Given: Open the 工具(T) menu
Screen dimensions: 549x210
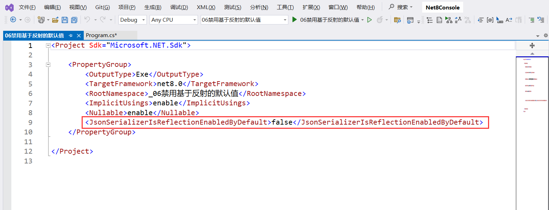Looking at the screenshot, I should pos(285,7).
